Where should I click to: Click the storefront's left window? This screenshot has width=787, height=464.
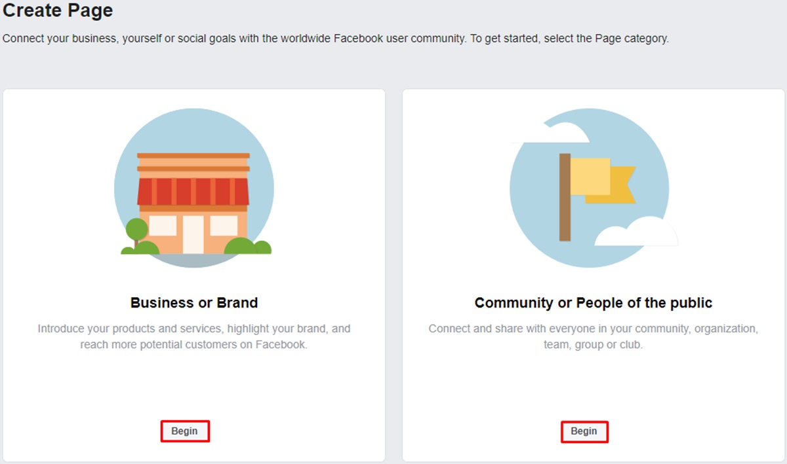coord(163,226)
